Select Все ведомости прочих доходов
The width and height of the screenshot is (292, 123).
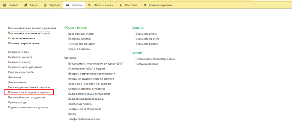(x=29, y=33)
